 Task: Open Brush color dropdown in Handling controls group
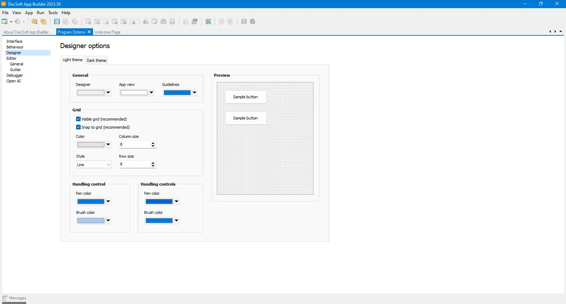177,221
